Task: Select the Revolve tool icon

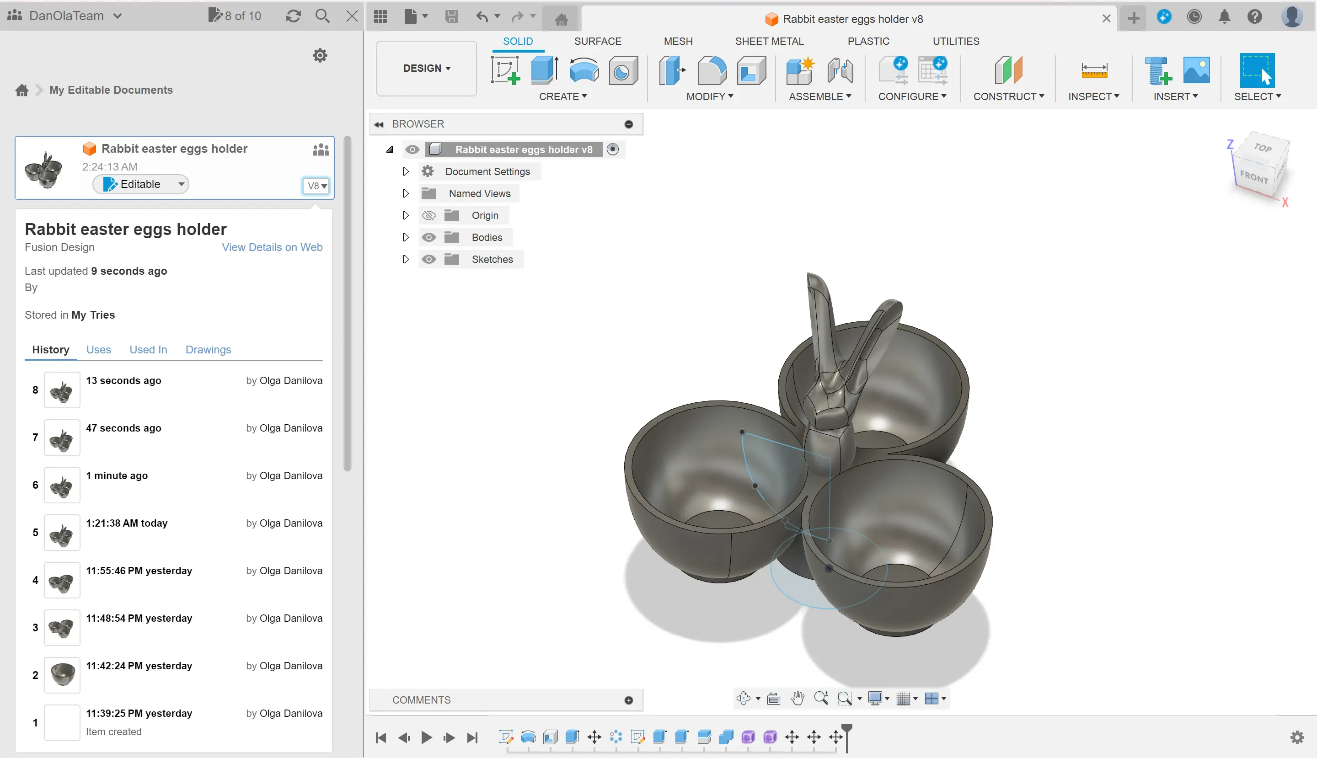Action: [x=584, y=70]
